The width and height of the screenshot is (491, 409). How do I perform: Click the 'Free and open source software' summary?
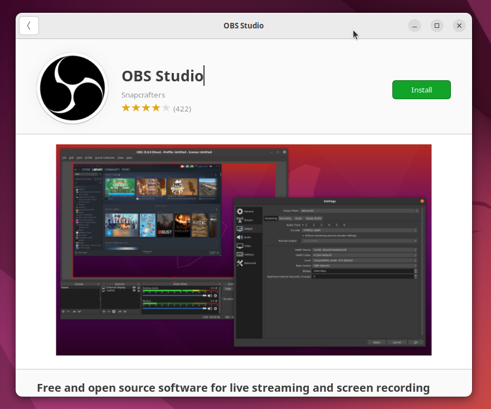click(x=234, y=388)
